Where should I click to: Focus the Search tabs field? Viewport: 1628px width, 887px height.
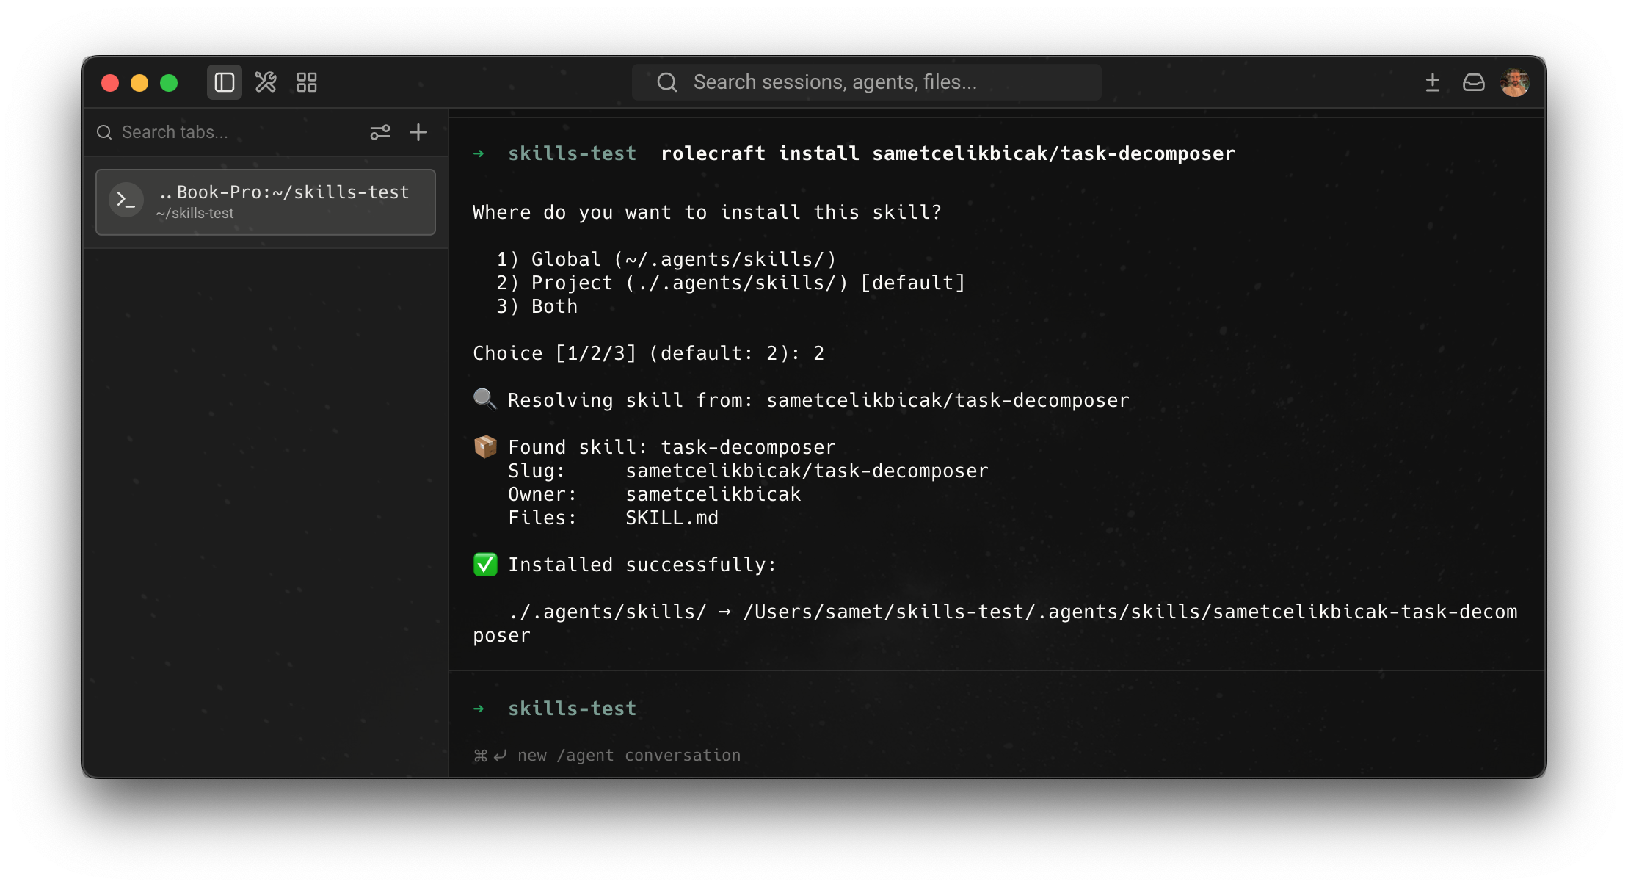pos(228,132)
